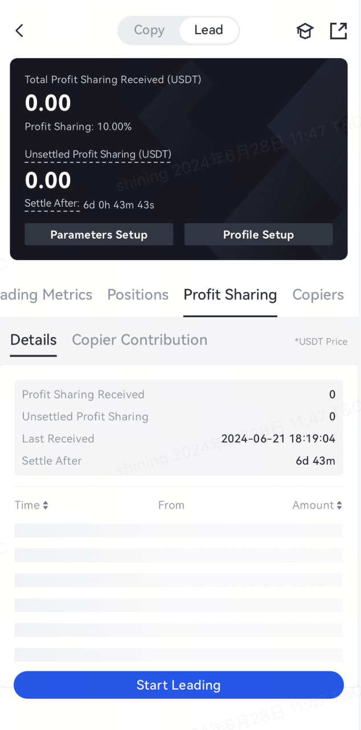Image resolution: width=361 pixels, height=730 pixels.
Task: Tap the Last Received timestamp
Action: coord(278,438)
